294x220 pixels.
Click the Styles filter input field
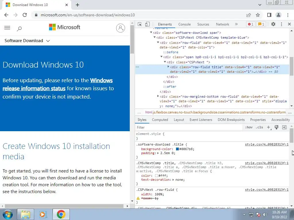pos(189,127)
